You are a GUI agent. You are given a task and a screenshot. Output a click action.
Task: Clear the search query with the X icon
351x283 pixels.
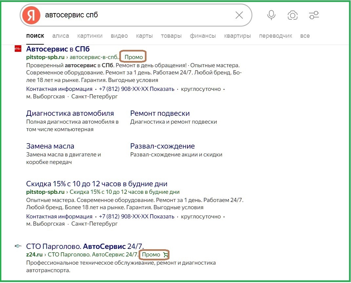(239, 15)
